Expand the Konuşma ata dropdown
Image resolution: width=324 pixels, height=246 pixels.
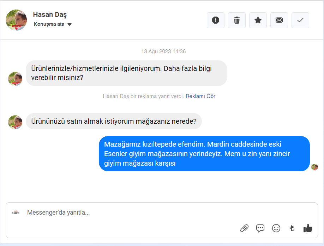pos(53,24)
